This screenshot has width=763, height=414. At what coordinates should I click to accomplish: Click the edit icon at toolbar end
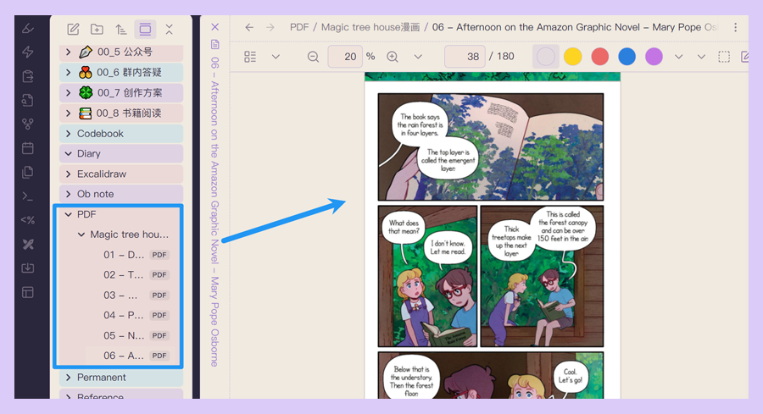click(x=744, y=57)
